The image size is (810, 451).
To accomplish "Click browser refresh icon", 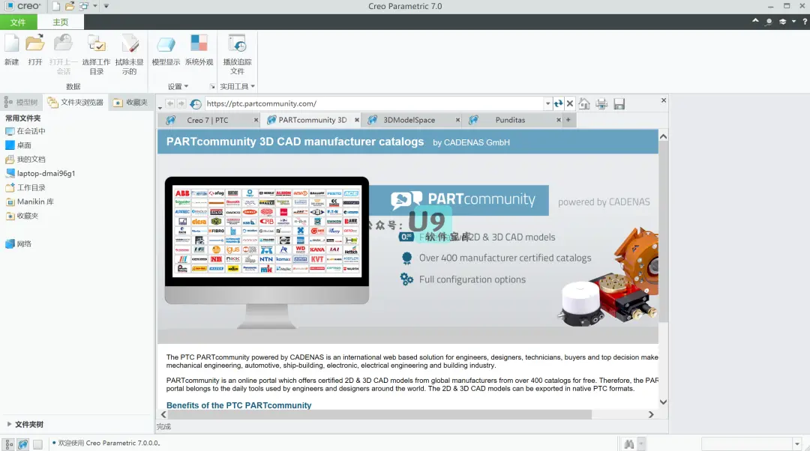I will 559,103.
